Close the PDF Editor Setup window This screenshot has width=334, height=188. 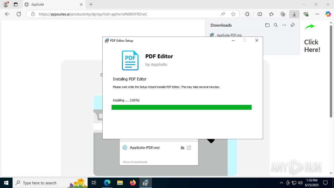257,40
